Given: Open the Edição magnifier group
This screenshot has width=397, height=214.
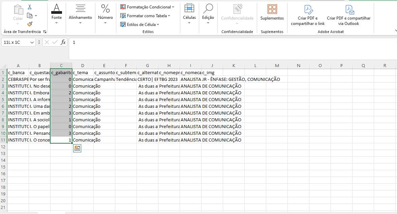Looking at the screenshot, I should pyautogui.click(x=208, y=14).
